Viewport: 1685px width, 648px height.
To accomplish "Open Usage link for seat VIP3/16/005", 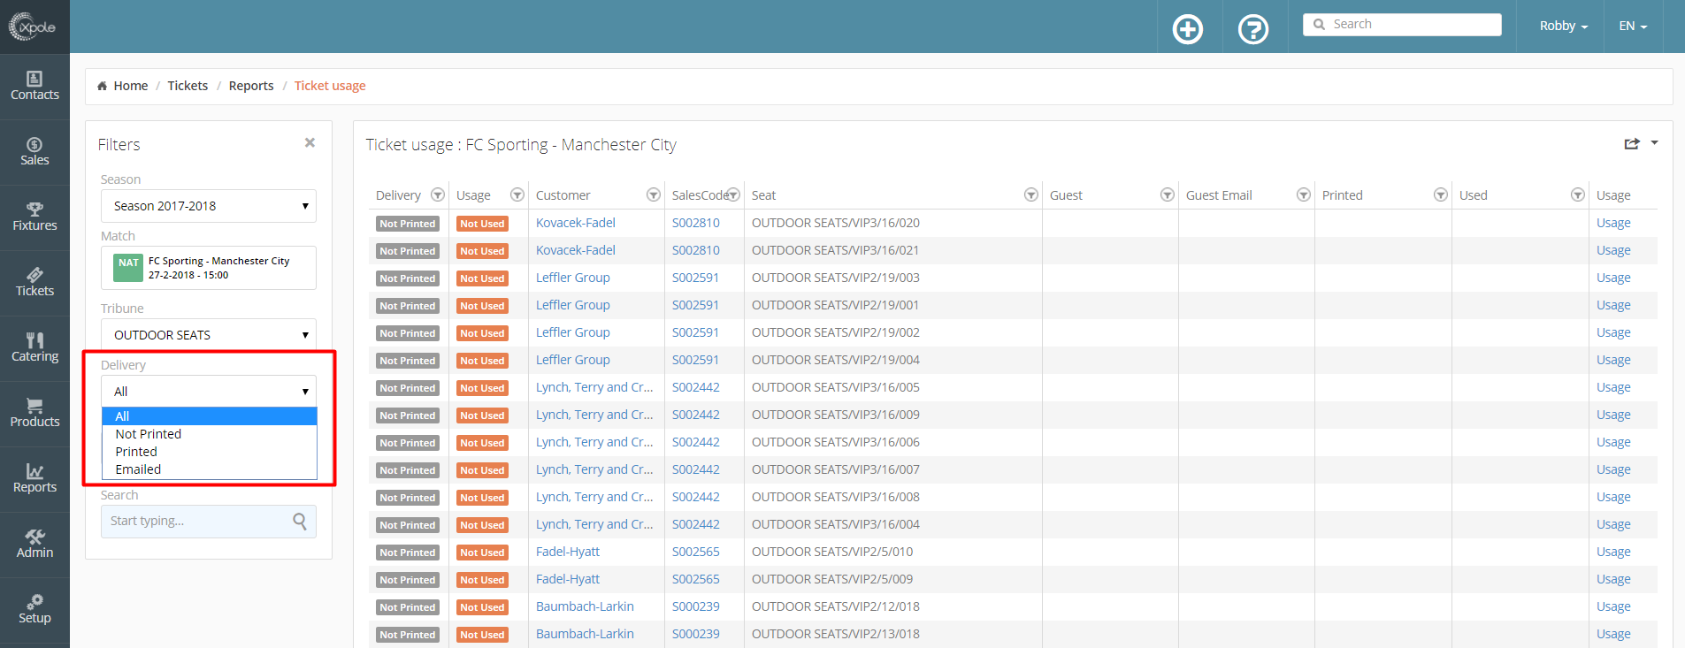I will [1613, 387].
